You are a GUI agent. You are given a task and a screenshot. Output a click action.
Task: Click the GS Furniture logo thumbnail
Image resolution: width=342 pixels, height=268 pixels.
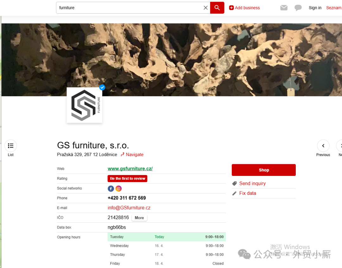click(85, 105)
